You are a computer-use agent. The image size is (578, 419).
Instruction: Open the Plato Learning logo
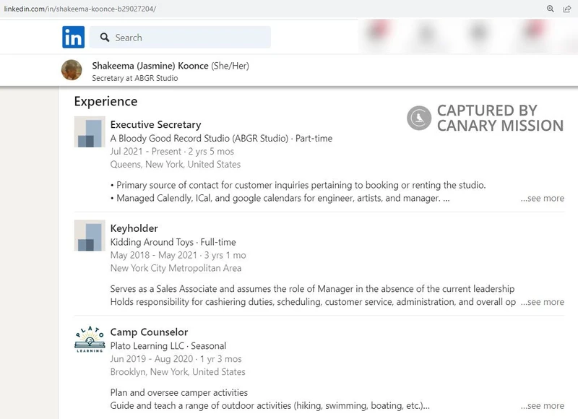pyautogui.click(x=90, y=340)
